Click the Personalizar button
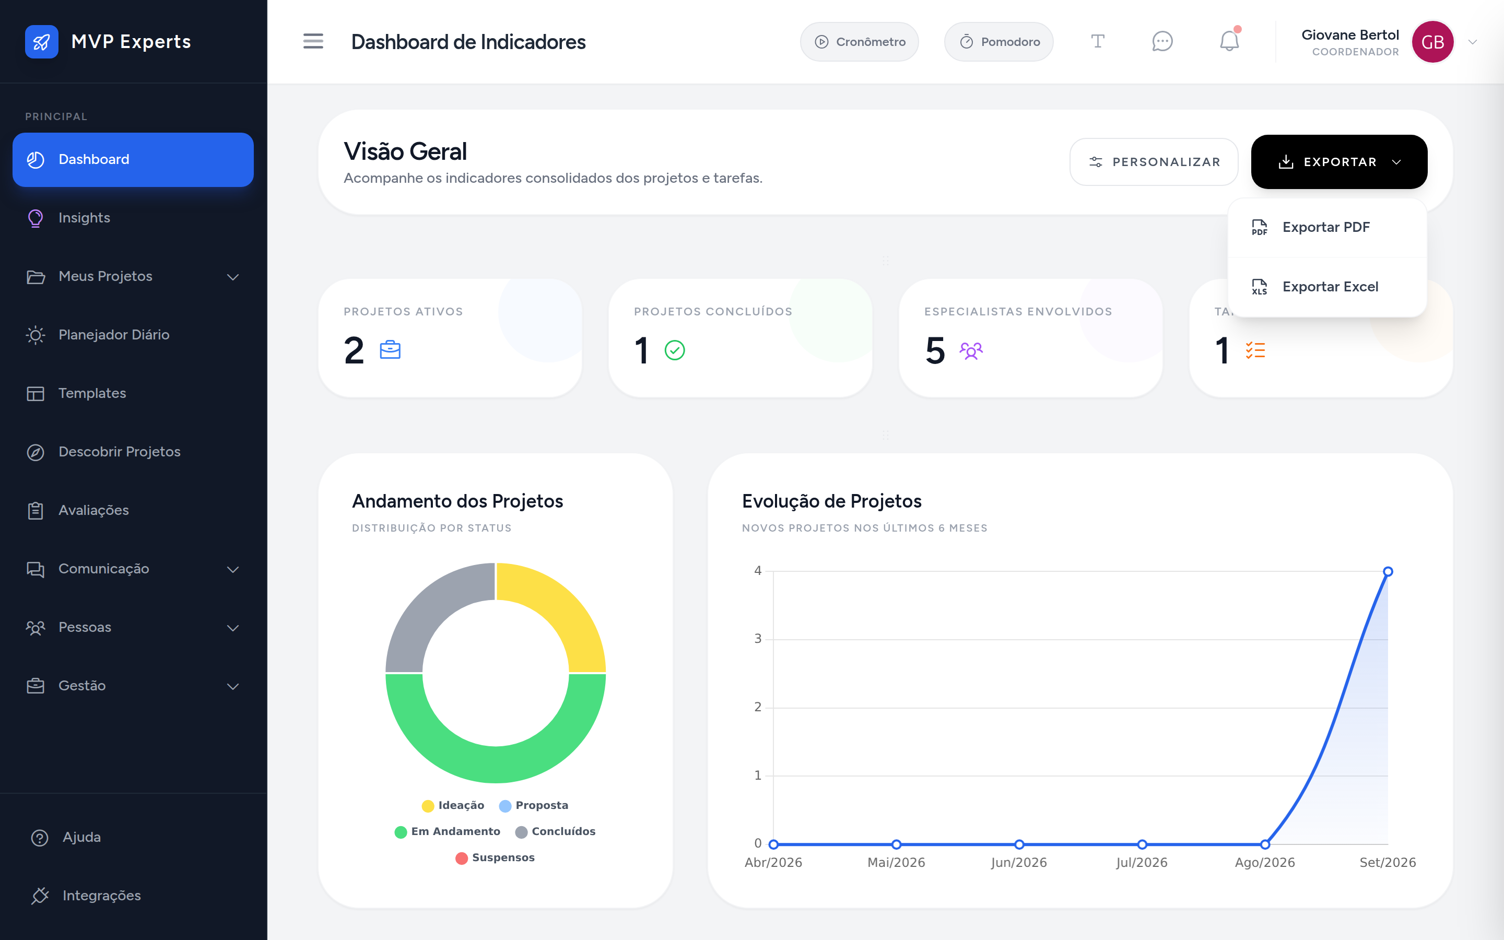The width and height of the screenshot is (1504, 940). [x=1154, y=162]
